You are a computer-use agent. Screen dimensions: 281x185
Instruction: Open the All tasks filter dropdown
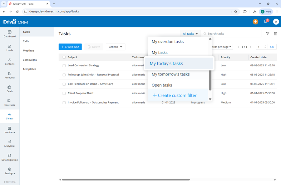tap(190, 33)
